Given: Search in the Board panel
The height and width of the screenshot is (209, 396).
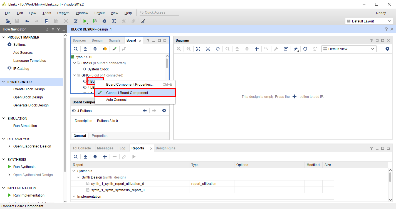Looking at the screenshot, I should coord(76,49).
